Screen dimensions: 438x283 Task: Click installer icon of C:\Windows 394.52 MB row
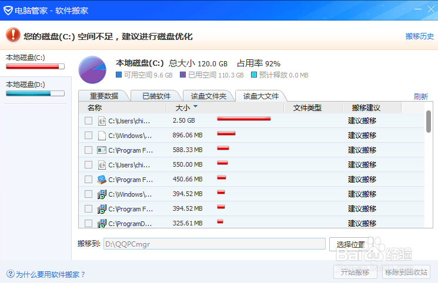102,194
